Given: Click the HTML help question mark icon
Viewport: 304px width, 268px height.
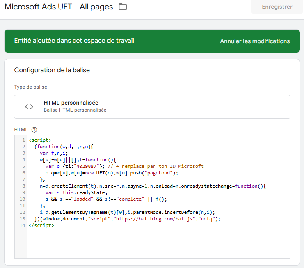Looking at the screenshot, I should pyautogui.click(x=34, y=130).
